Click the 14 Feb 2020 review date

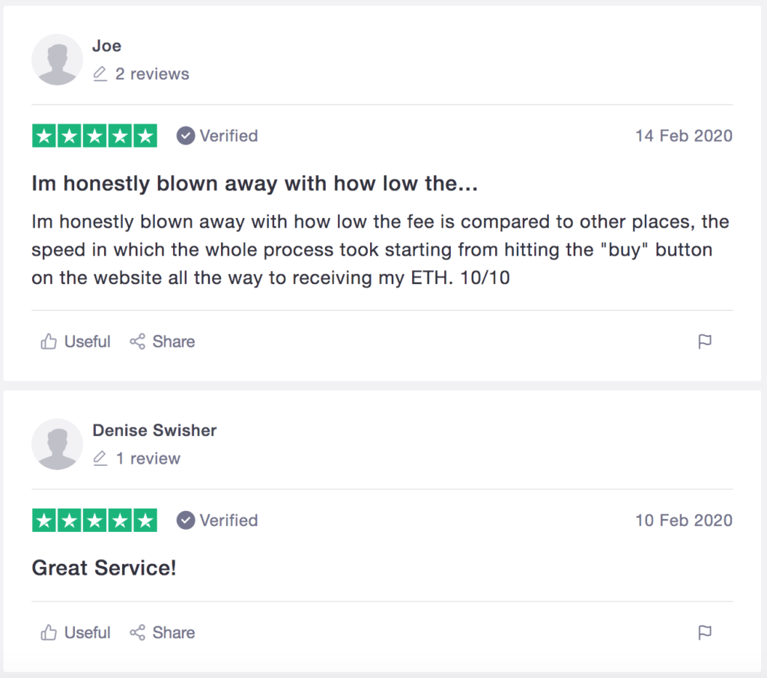click(x=684, y=136)
